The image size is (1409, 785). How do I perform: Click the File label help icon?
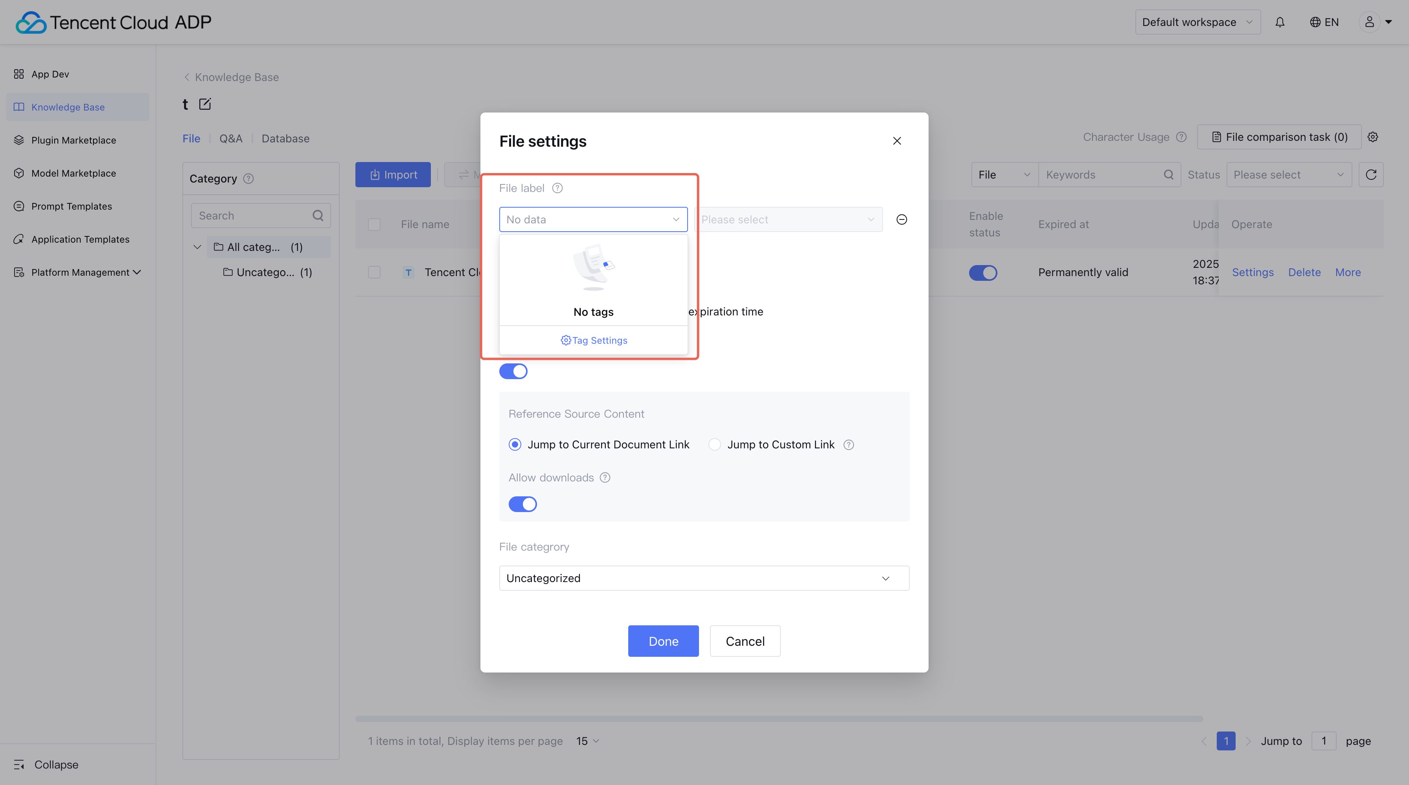pyautogui.click(x=557, y=188)
